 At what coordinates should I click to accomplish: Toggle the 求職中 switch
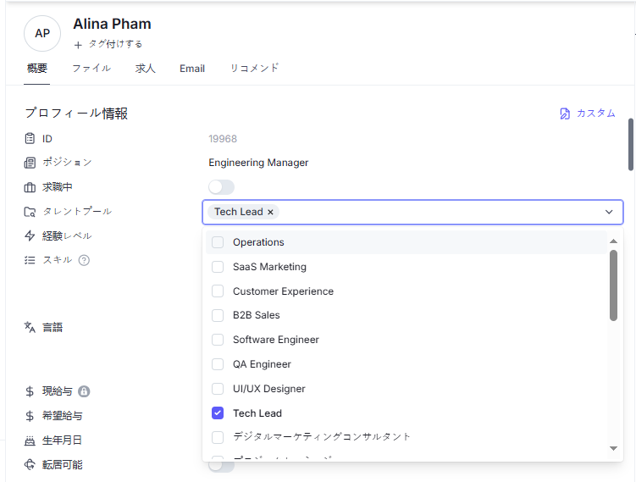tap(221, 187)
